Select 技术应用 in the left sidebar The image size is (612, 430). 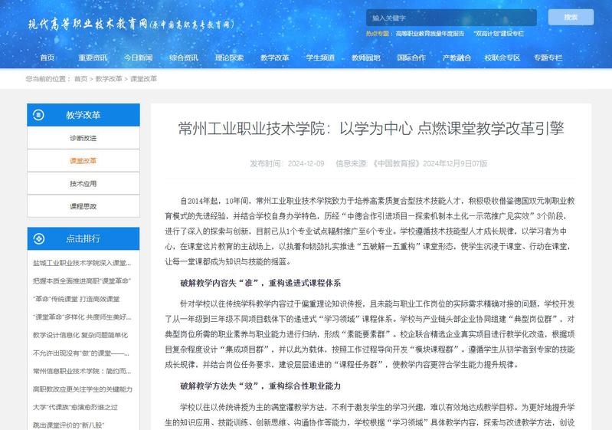[83, 184]
